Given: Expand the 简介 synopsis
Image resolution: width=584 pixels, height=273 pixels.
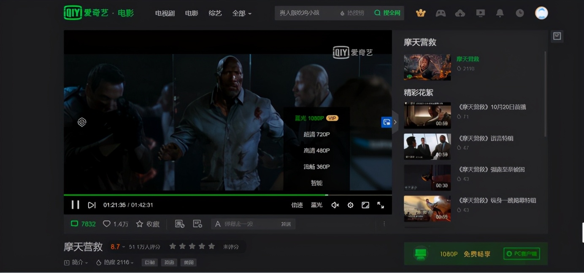Looking at the screenshot, I should pyautogui.click(x=76, y=262).
